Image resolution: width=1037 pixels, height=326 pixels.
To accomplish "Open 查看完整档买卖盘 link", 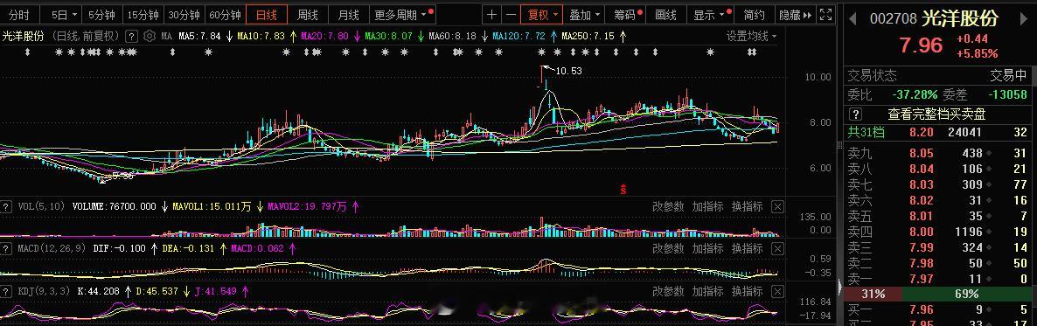I will point(936,114).
